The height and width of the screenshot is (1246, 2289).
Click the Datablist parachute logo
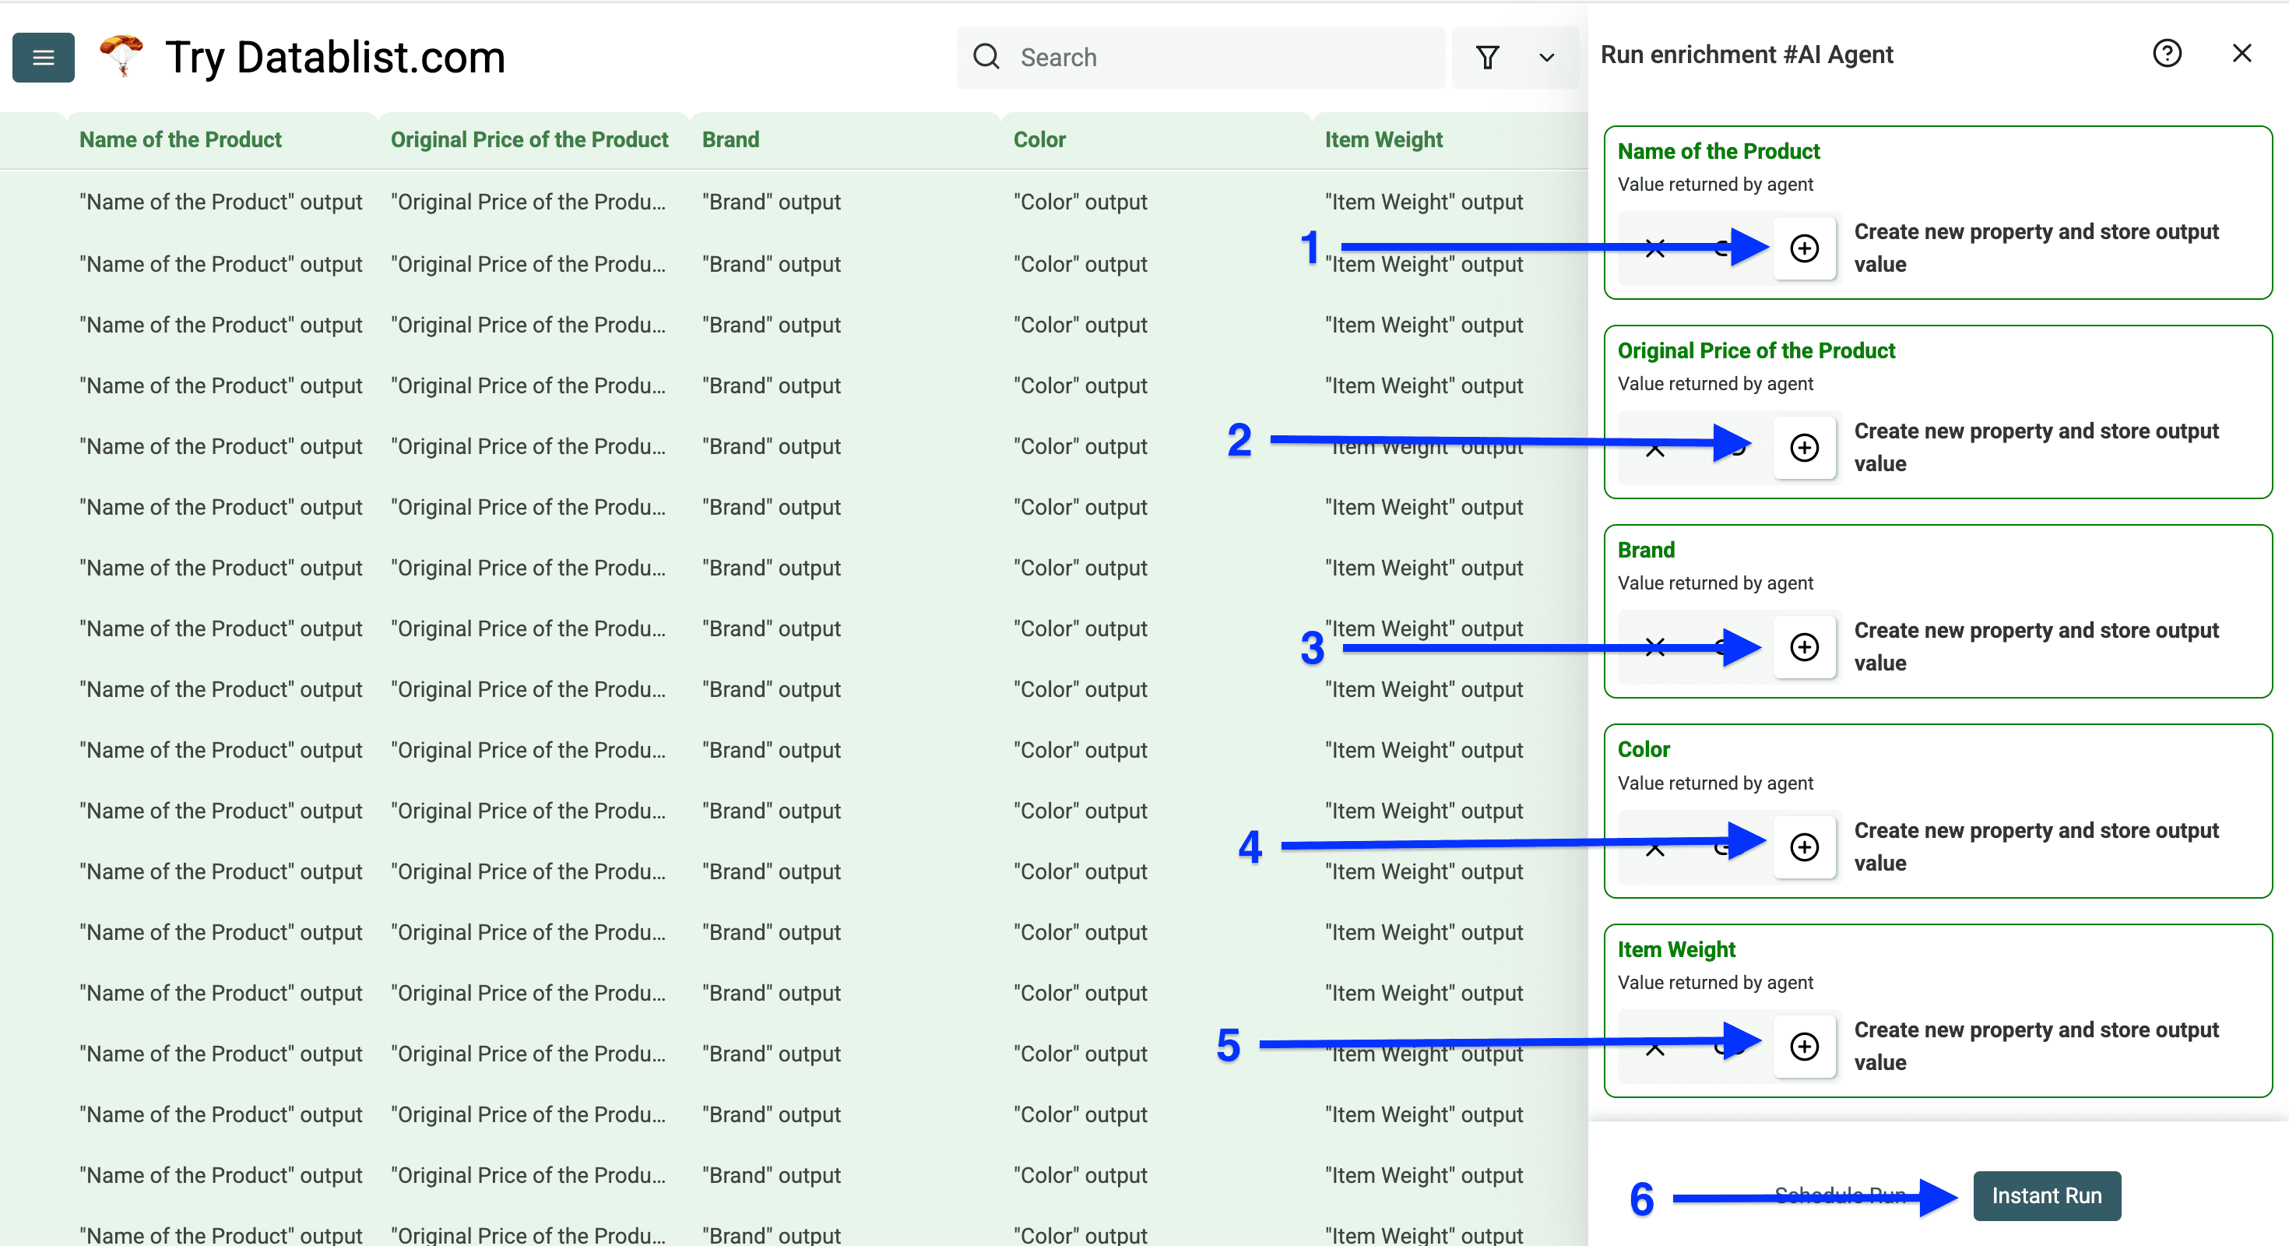coord(121,56)
